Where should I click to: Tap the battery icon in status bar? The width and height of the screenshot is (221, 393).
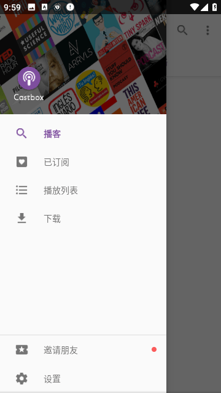[x=215, y=7]
